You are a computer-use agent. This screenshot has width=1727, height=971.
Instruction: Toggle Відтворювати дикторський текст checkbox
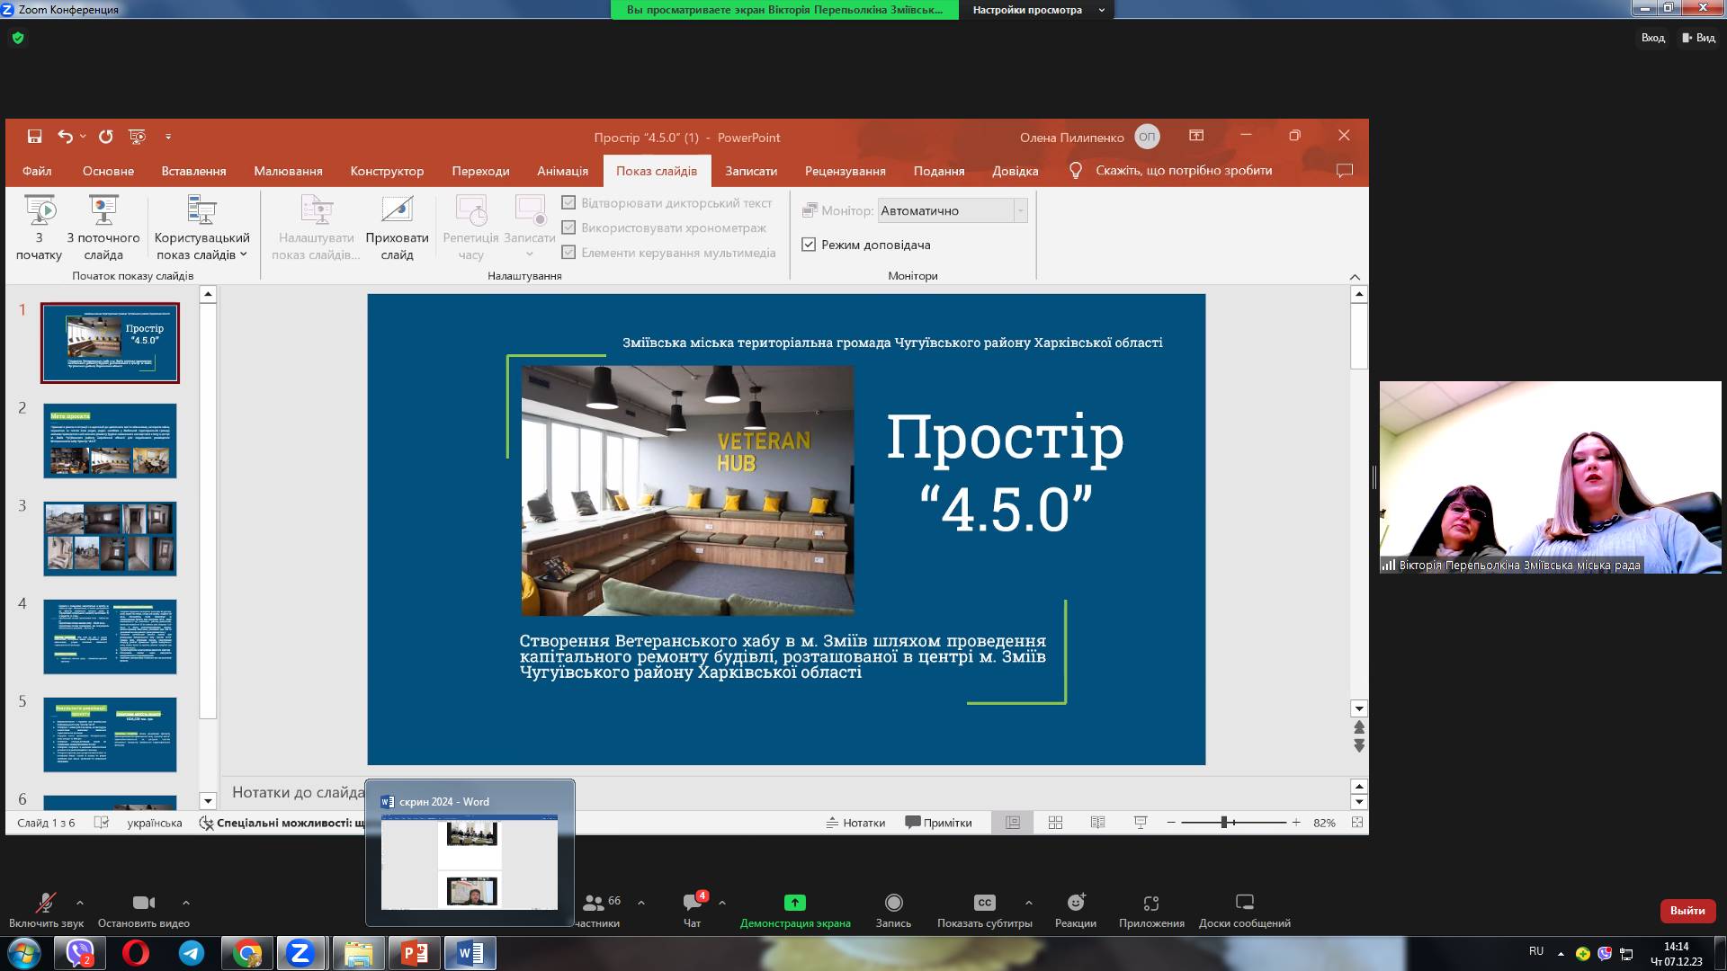pos(568,203)
